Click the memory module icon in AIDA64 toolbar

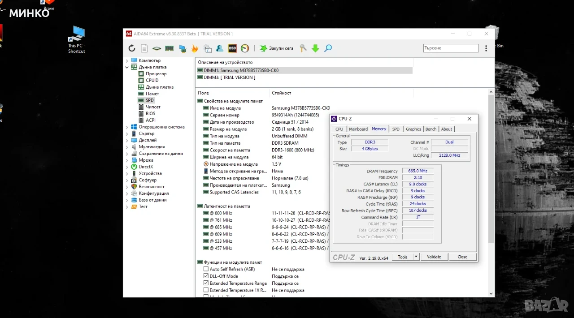click(170, 48)
